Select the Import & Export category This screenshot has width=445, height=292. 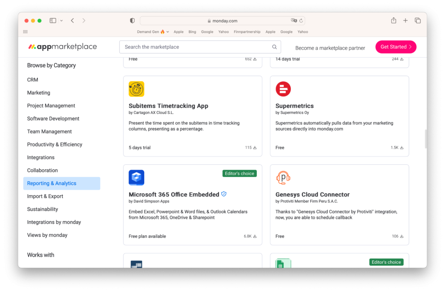click(45, 196)
